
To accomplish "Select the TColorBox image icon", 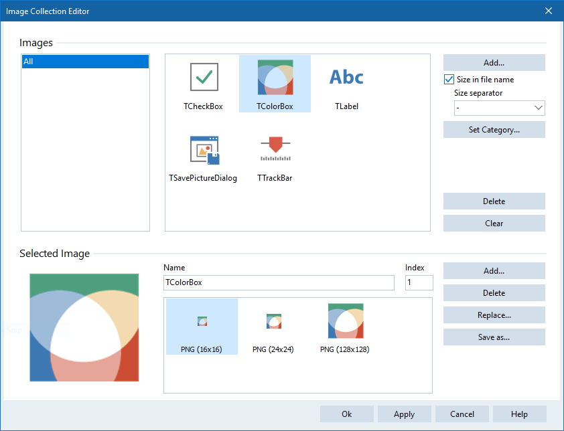I will [275, 77].
